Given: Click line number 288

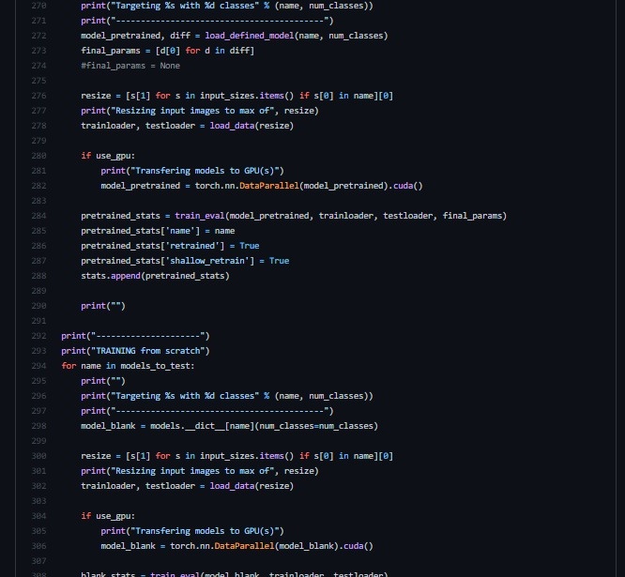Looking at the screenshot, I should [38, 276].
